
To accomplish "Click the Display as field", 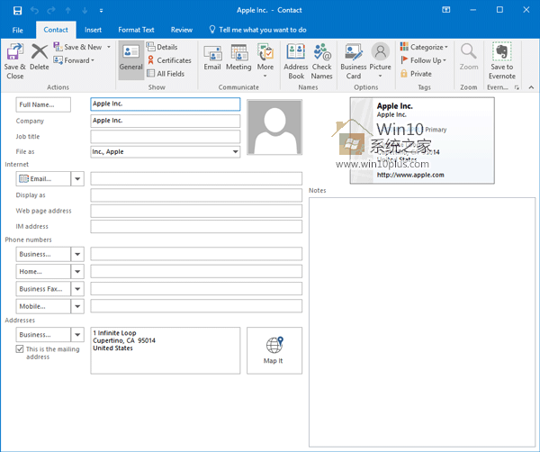I will pos(196,195).
